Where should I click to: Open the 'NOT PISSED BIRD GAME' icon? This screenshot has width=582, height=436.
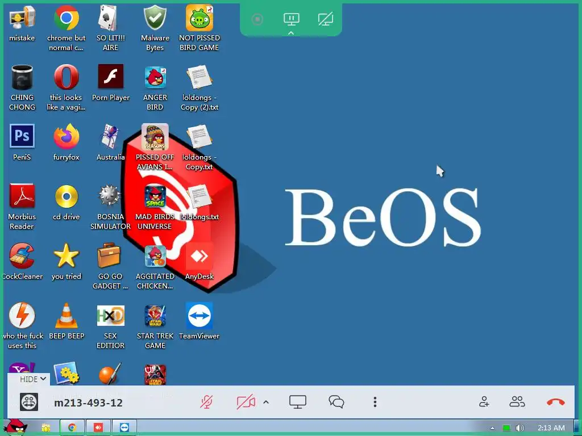(199, 18)
